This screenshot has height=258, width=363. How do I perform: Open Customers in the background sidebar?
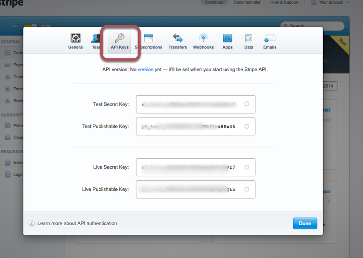pos(13,77)
